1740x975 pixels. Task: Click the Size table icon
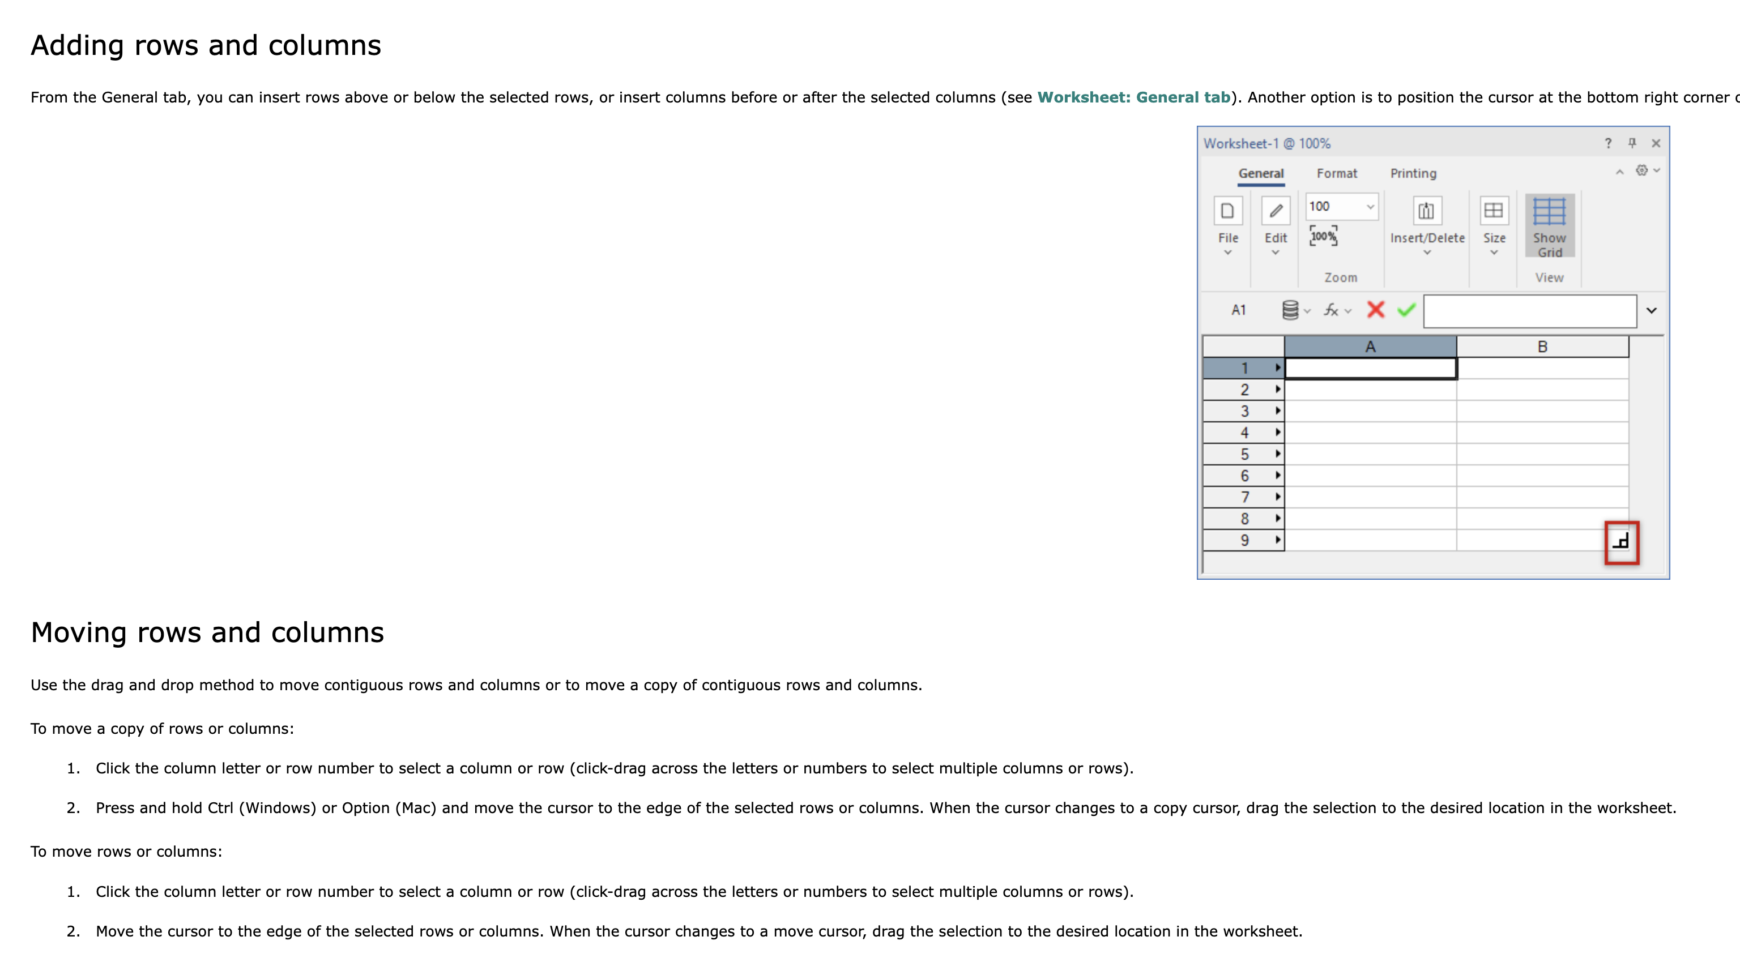[x=1494, y=211]
